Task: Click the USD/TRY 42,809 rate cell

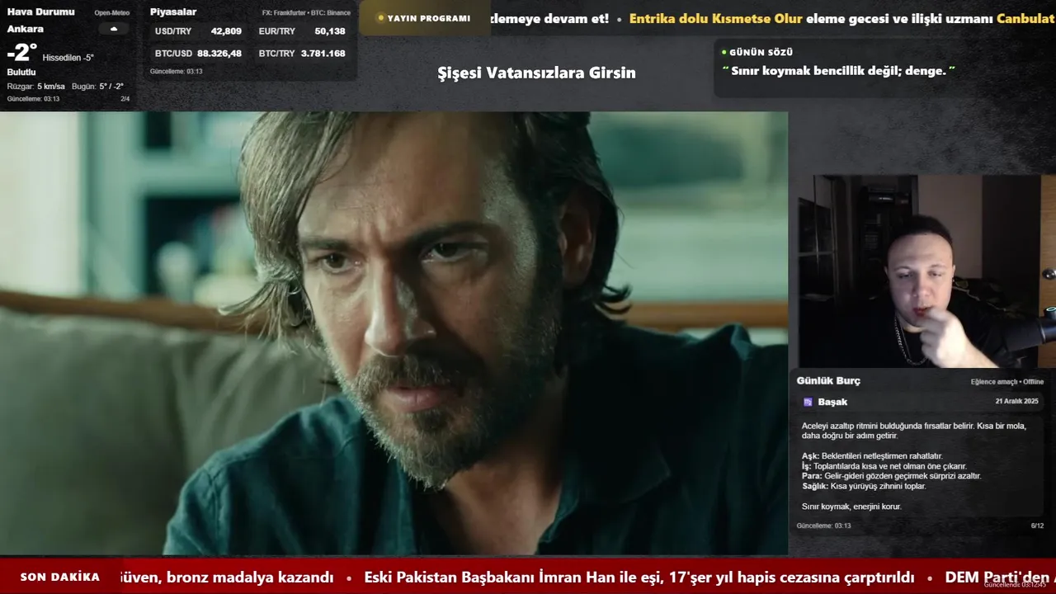Action: (198, 31)
